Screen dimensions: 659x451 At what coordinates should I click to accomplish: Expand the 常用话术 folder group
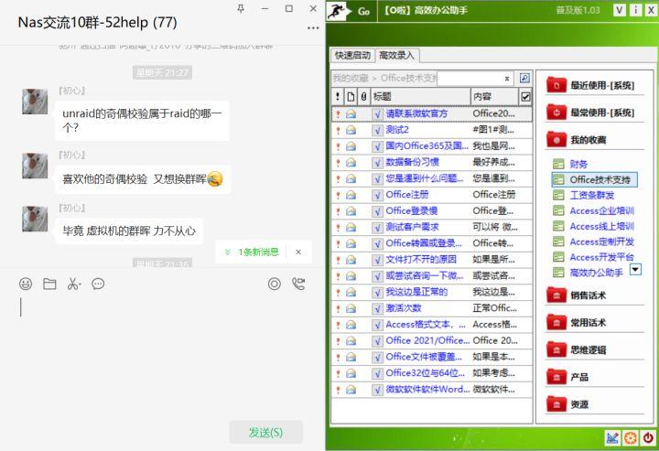pos(594,323)
